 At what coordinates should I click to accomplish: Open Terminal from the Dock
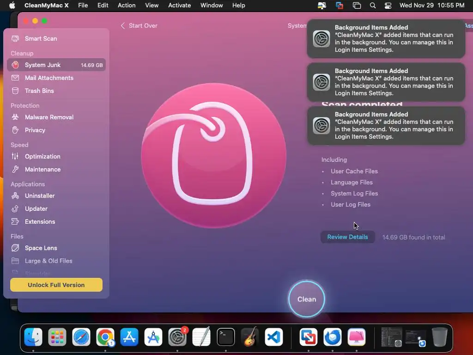click(x=225, y=337)
